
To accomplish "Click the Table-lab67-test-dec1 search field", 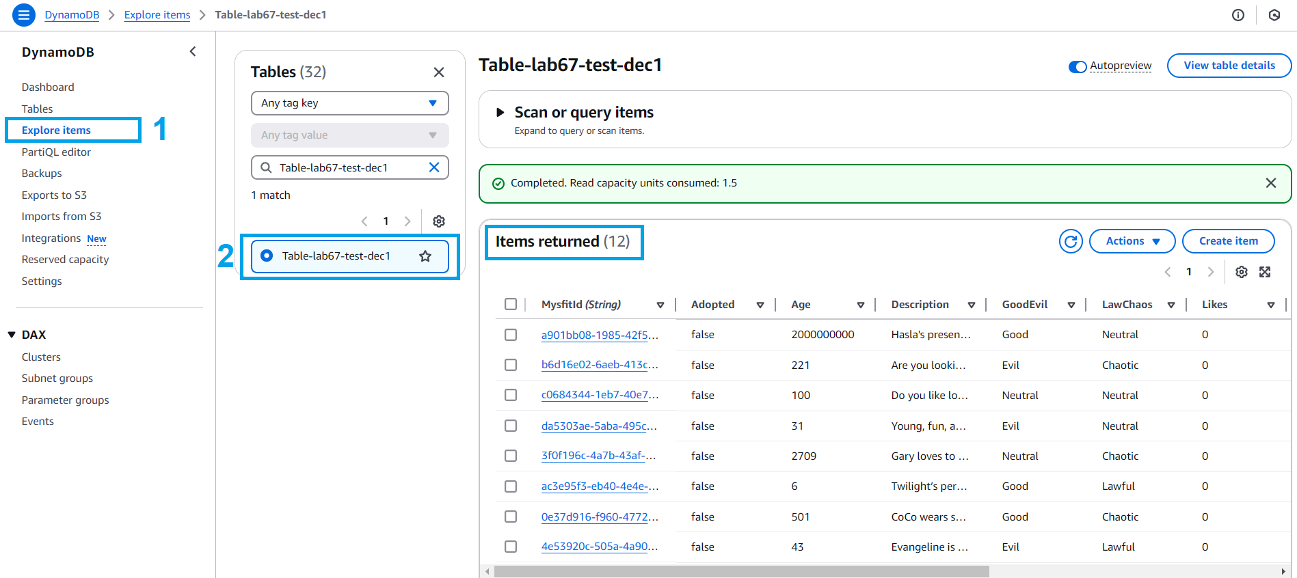I will click(x=350, y=167).
